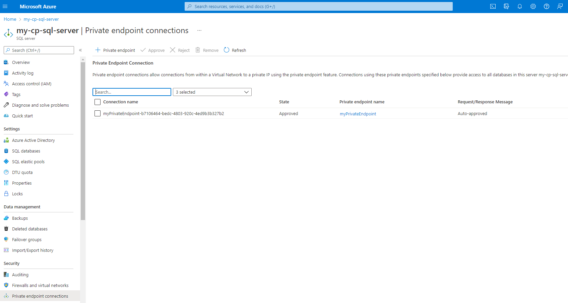This screenshot has height=303, width=568.
Task: Show notifications bell
Action: [520, 6]
